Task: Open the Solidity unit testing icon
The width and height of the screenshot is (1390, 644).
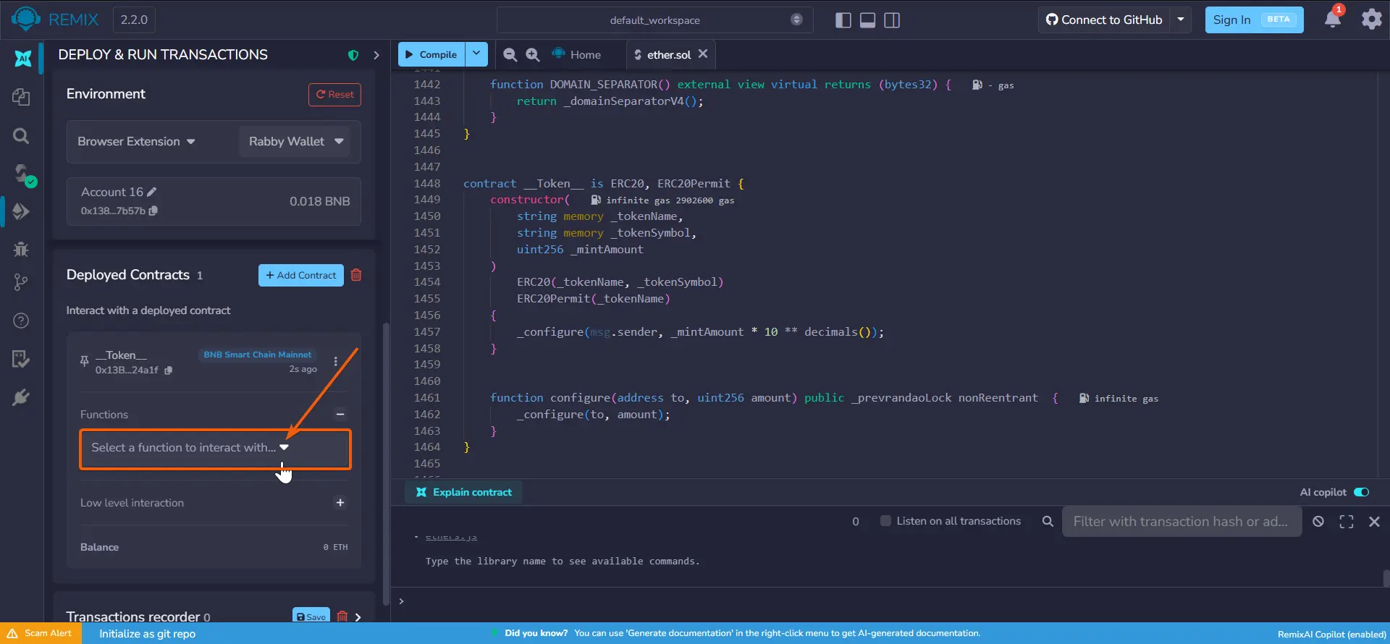Action: [x=21, y=359]
